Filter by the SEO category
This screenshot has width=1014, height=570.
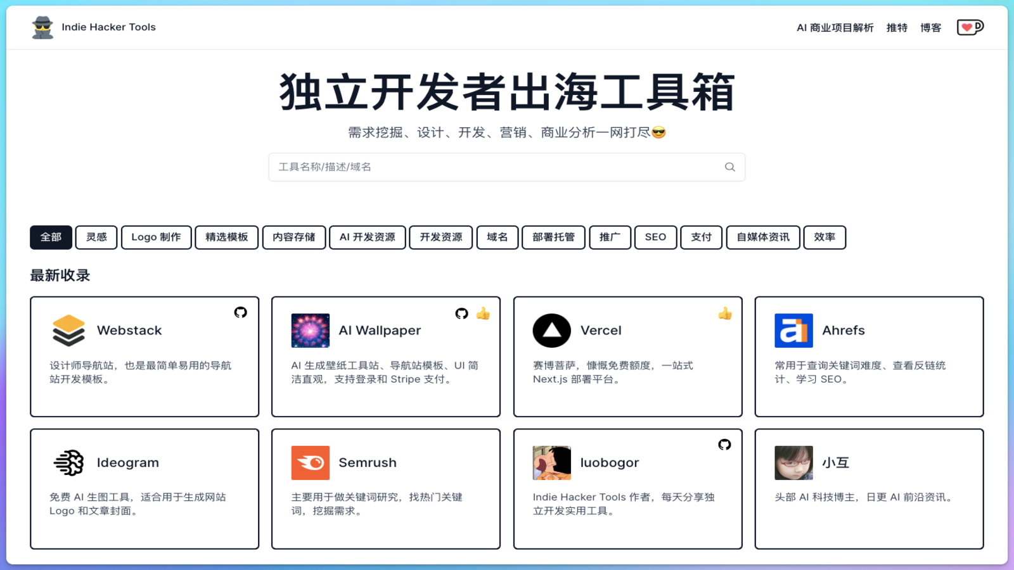tap(655, 237)
